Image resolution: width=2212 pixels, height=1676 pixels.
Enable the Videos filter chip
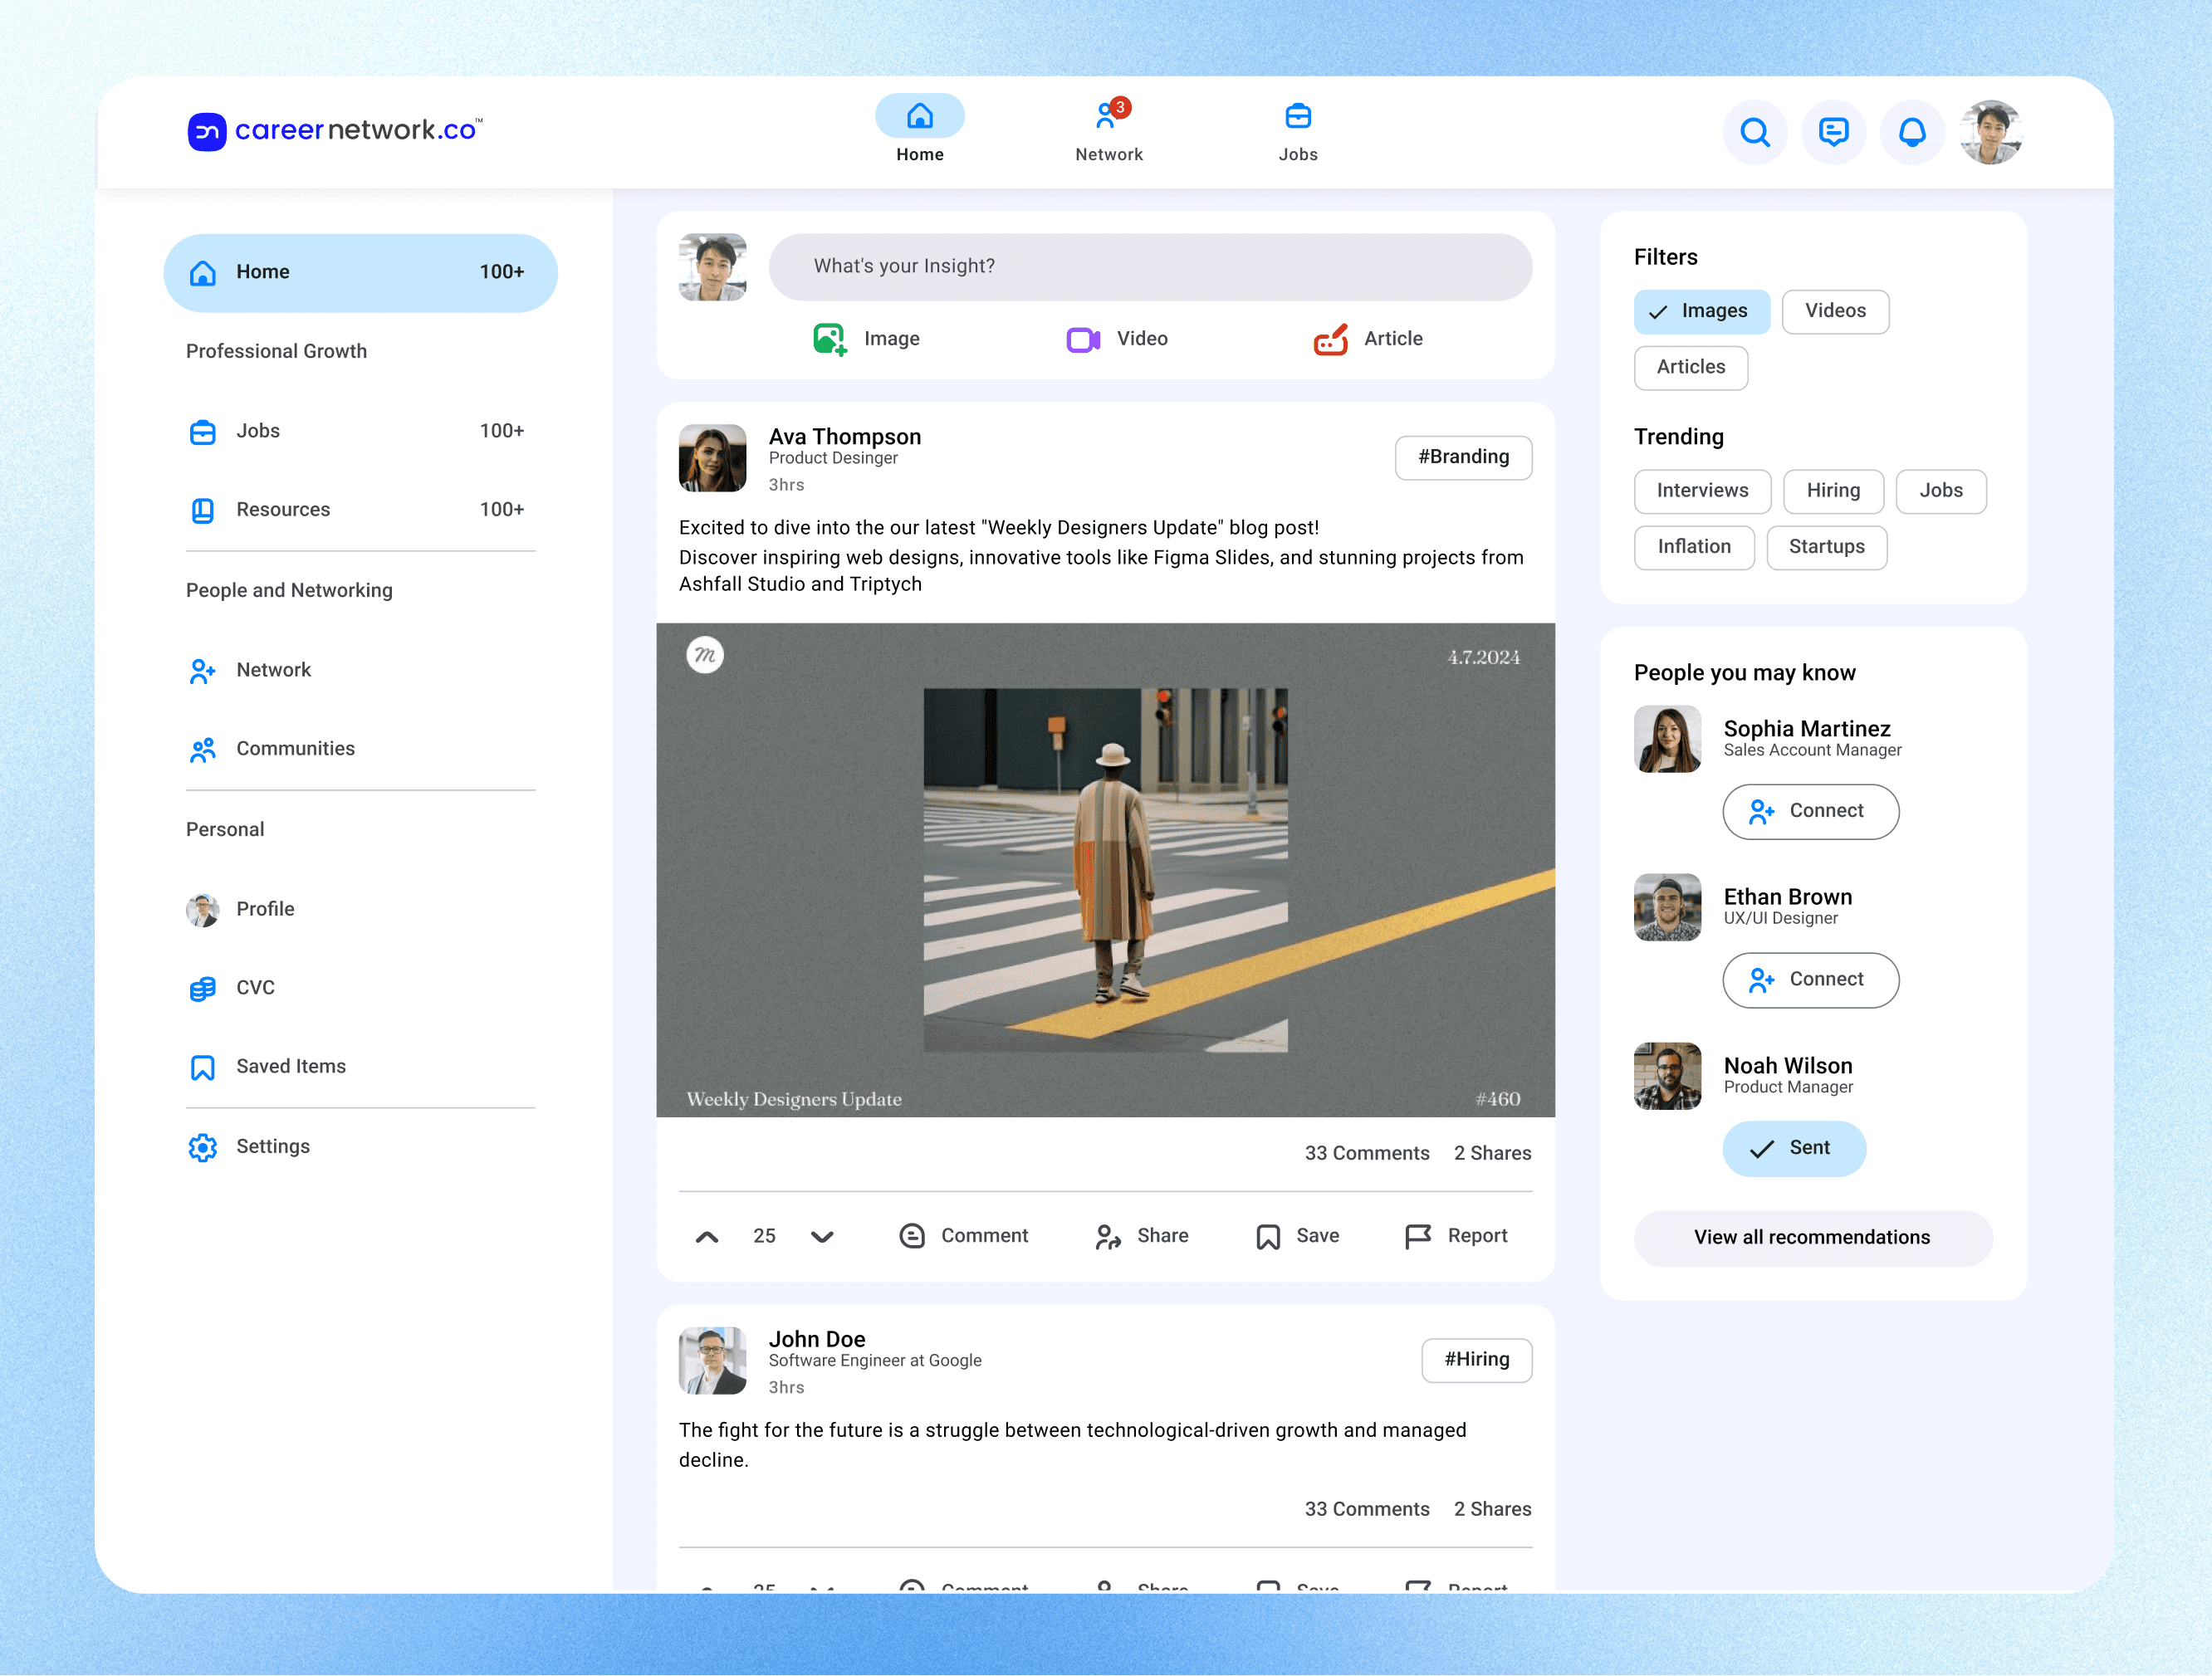click(x=1834, y=311)
